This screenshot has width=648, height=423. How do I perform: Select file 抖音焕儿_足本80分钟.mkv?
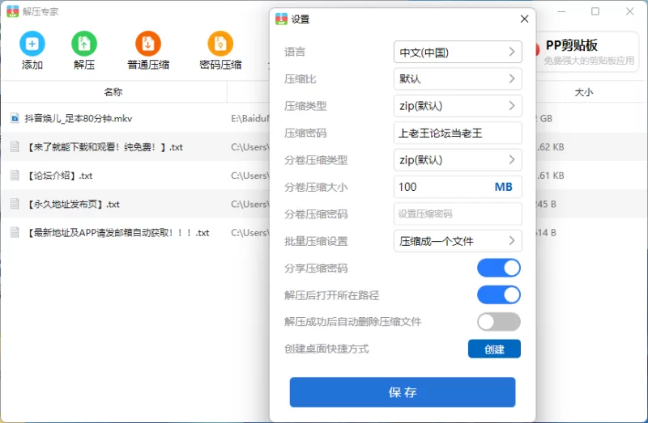[79, 119]
